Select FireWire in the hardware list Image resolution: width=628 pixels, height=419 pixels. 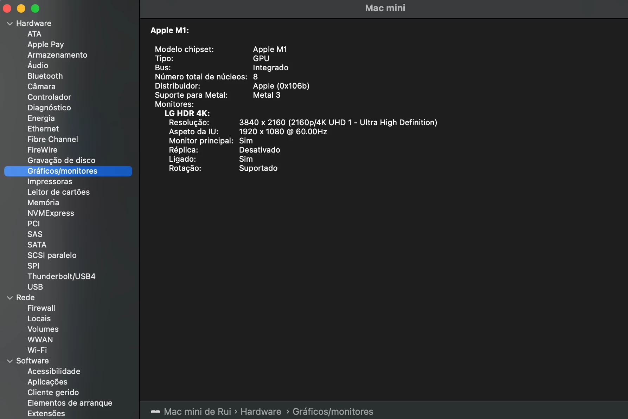point(43,150)
